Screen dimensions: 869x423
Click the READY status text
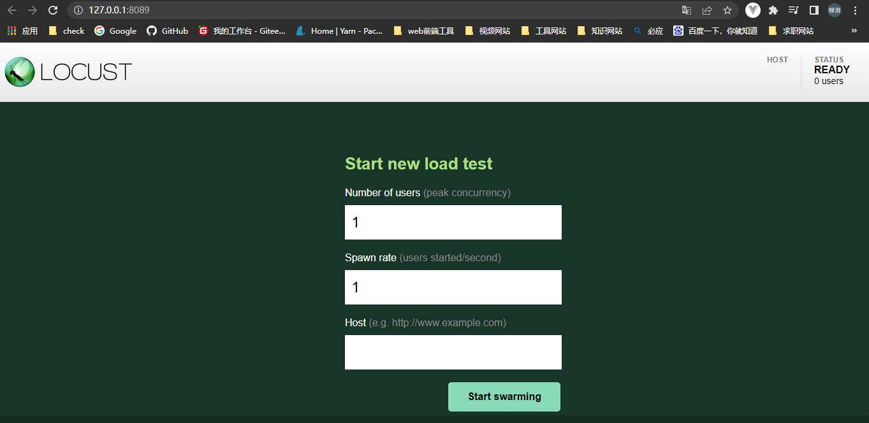pyautogui.click(x=832, y=70)
